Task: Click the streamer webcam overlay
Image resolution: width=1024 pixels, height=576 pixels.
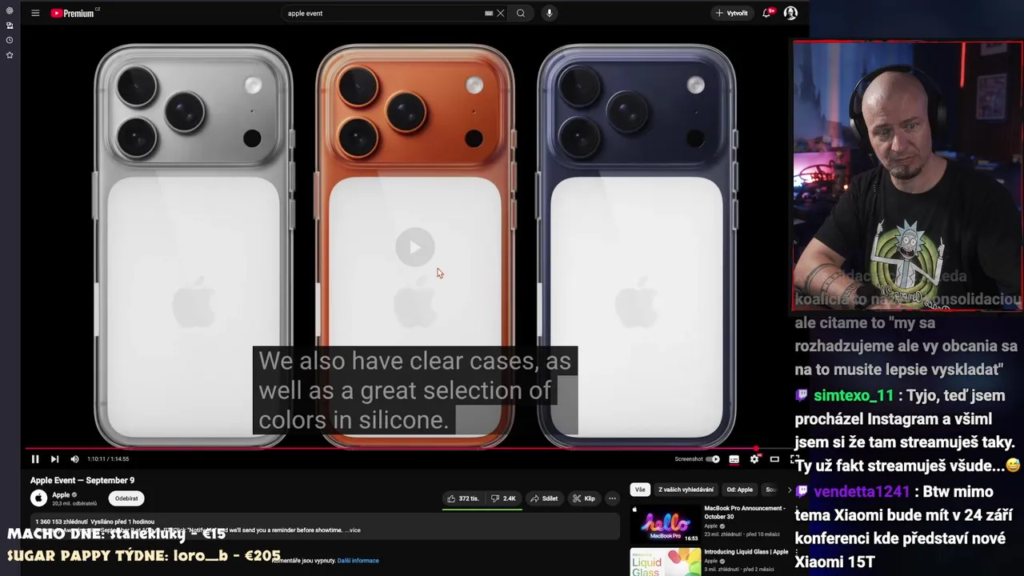Action: point(906,176)
